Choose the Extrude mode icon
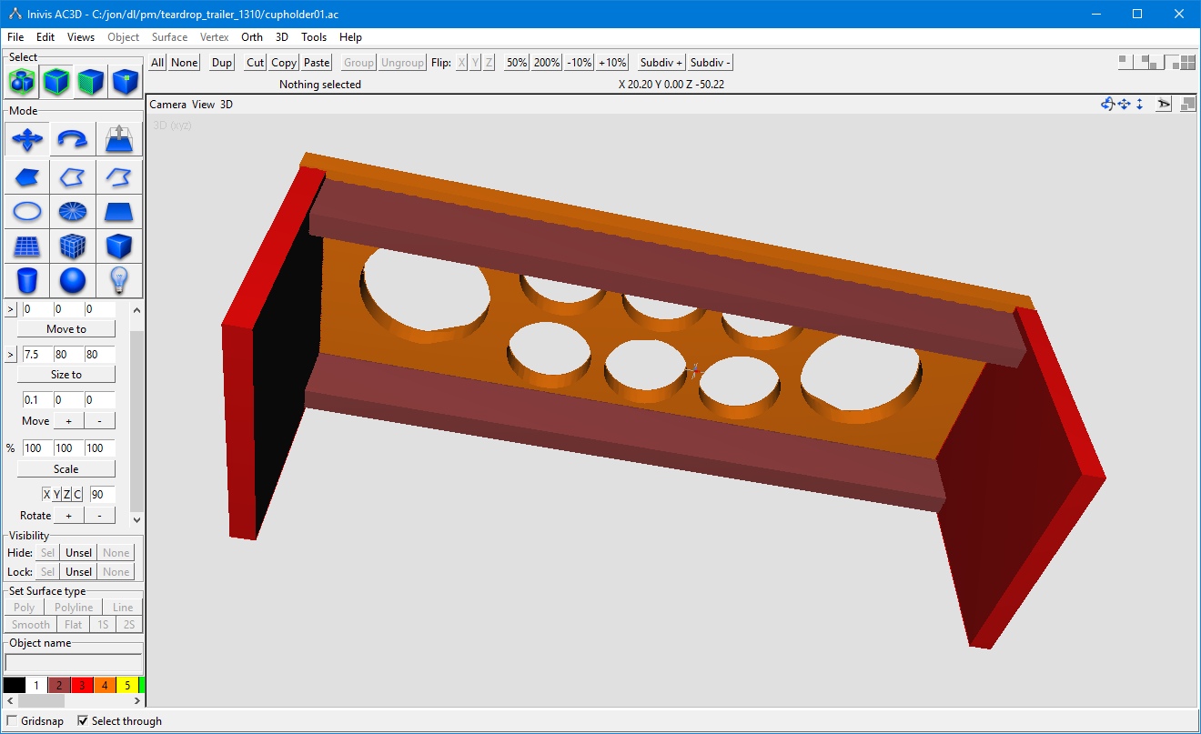This screenshot has width=1201, height=734. click(x=120, y=139)
